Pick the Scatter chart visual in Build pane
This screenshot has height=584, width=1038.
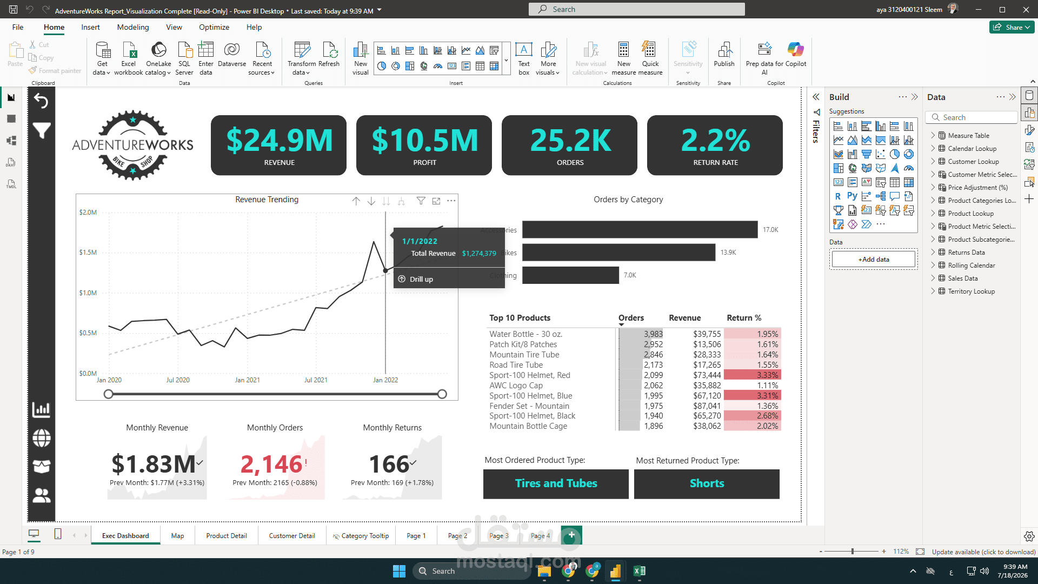tap(881, 154)
